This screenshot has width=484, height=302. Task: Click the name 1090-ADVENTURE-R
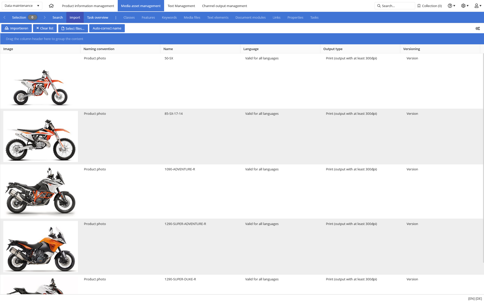[180, 169]
